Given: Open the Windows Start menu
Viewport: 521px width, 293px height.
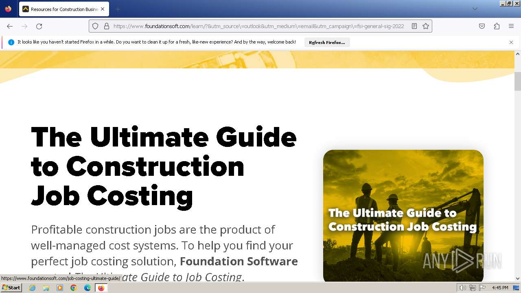Looking at the screenshot, I should 11,288.
